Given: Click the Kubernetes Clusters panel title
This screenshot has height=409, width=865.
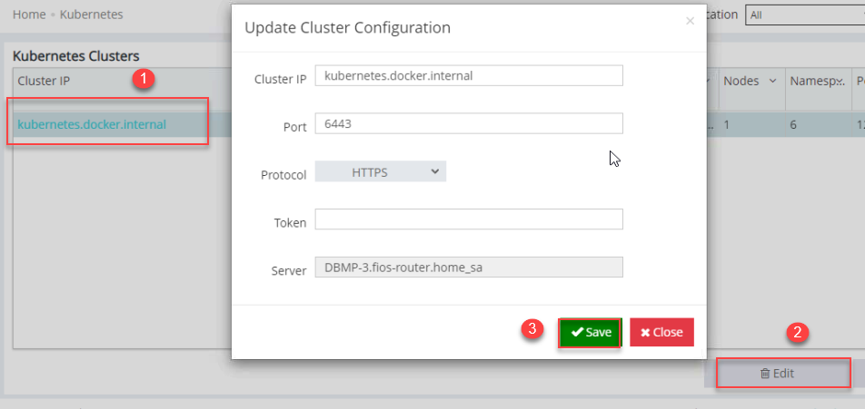Looking at the screenshot, I should 76,55.
